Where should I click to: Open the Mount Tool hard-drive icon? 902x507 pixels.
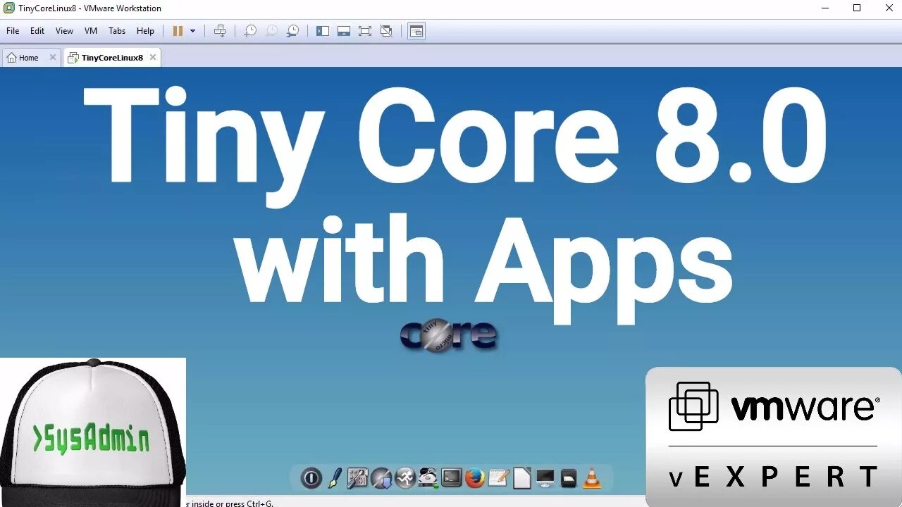(x=428, y=478)
